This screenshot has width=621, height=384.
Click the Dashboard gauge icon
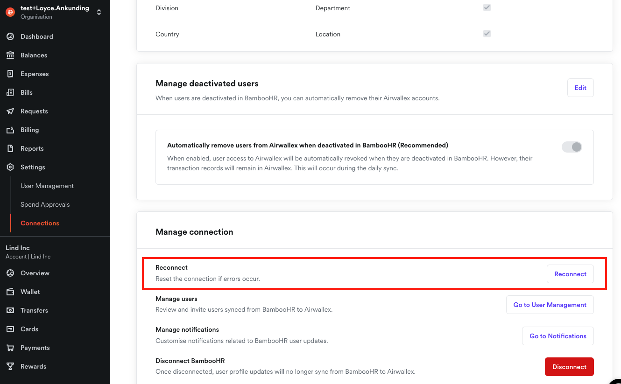pos(10,36)
